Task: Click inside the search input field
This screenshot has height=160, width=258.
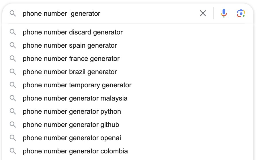Action: coord(129,14)
